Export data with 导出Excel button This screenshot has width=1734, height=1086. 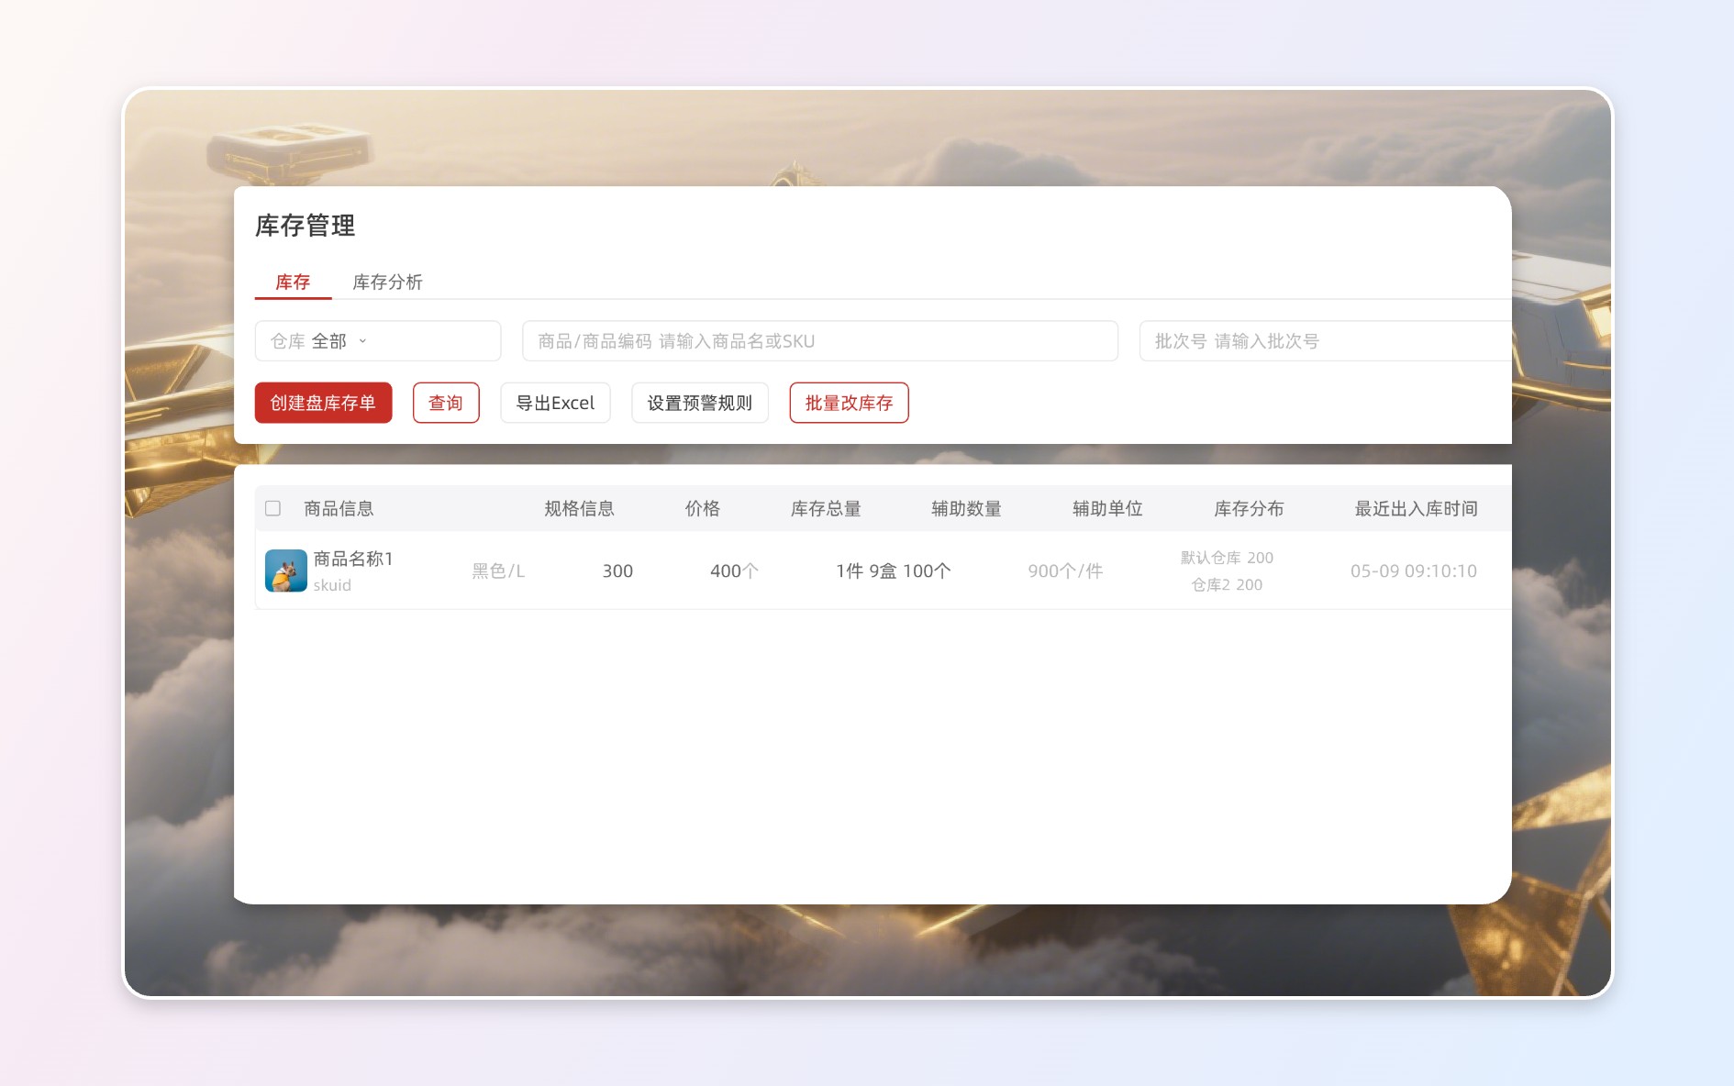pos(555,403)
